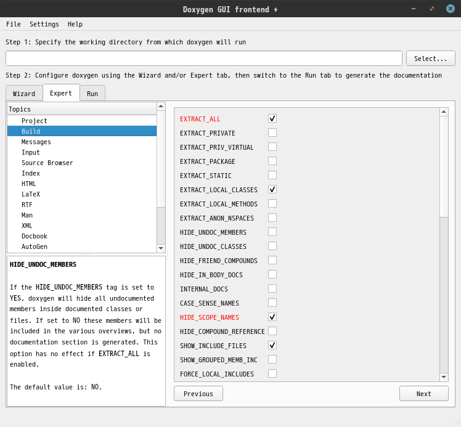Select Source Browser topic
The height and width of the screenshot is (427, 461).
coord(82,163)
